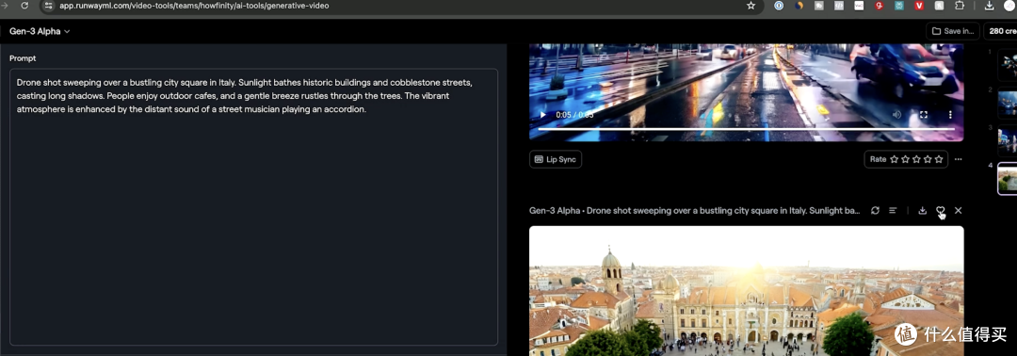This screenshot has width=1017, height=356.
Task: Open the red g extension icon
Action: [879, 6]
